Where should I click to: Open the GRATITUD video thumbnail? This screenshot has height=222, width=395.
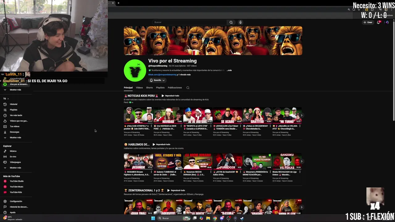257,115
